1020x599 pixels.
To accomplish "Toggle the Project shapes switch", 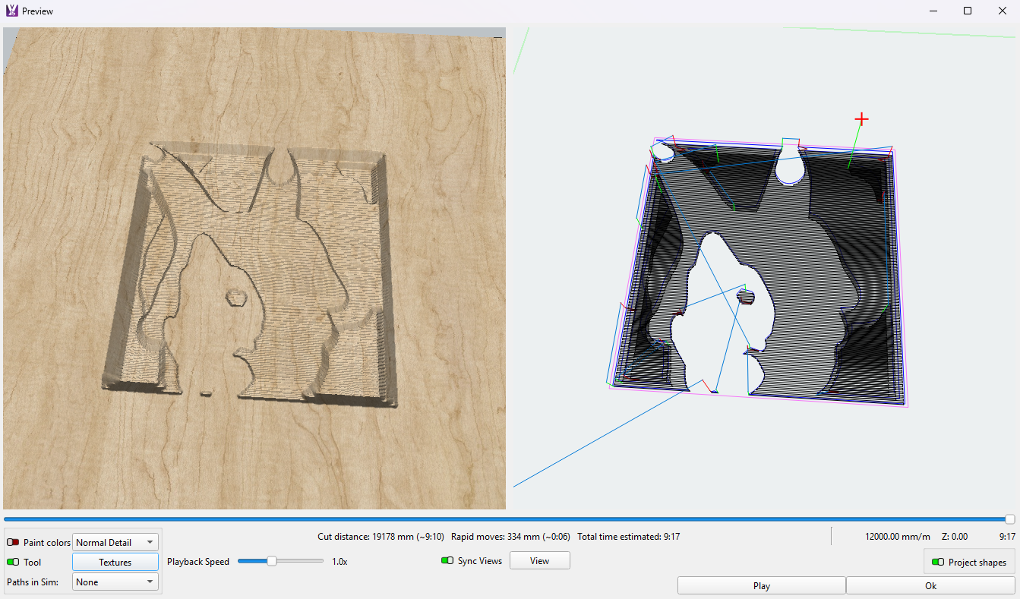I will 938,563.
